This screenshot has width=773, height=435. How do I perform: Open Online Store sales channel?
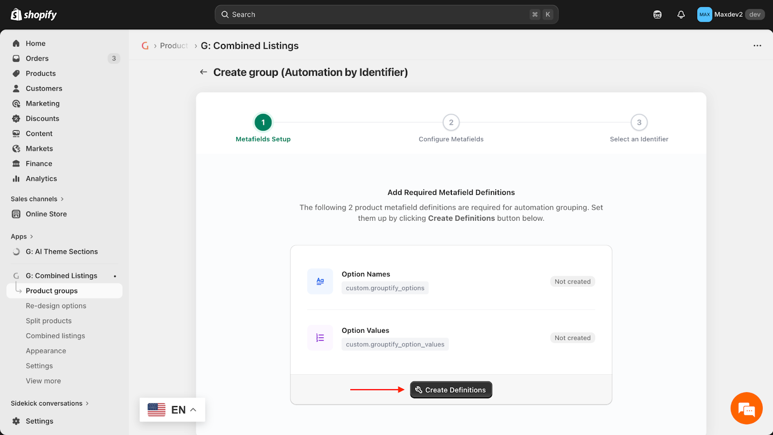pyautogui.click(x=46, y=214)
